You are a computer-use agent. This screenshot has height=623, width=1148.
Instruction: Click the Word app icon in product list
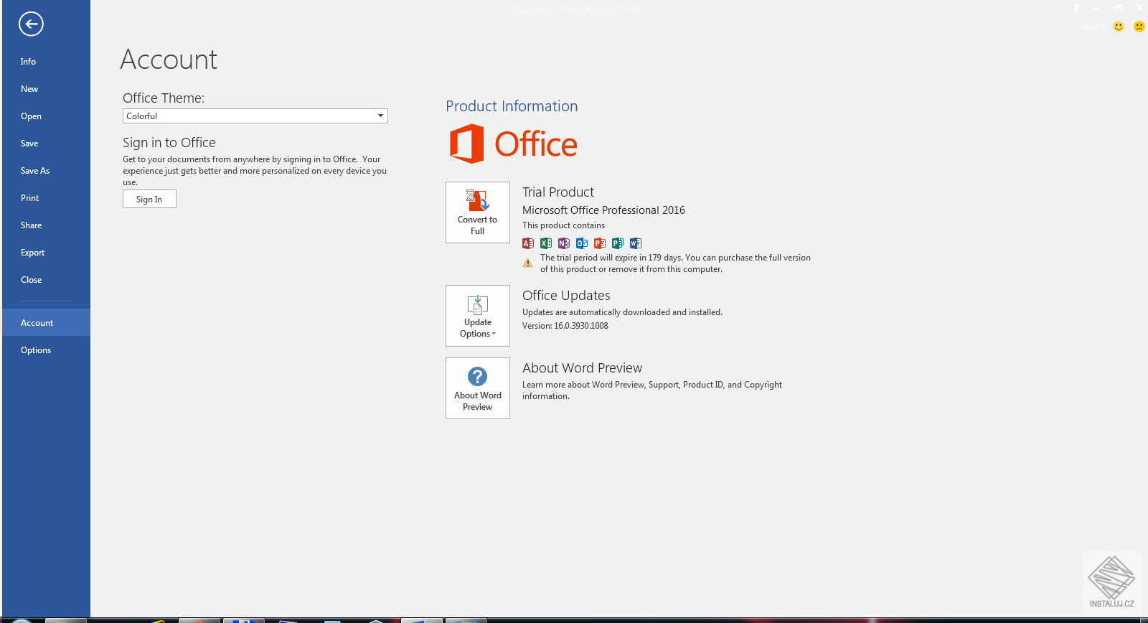[x=636, y=243]
